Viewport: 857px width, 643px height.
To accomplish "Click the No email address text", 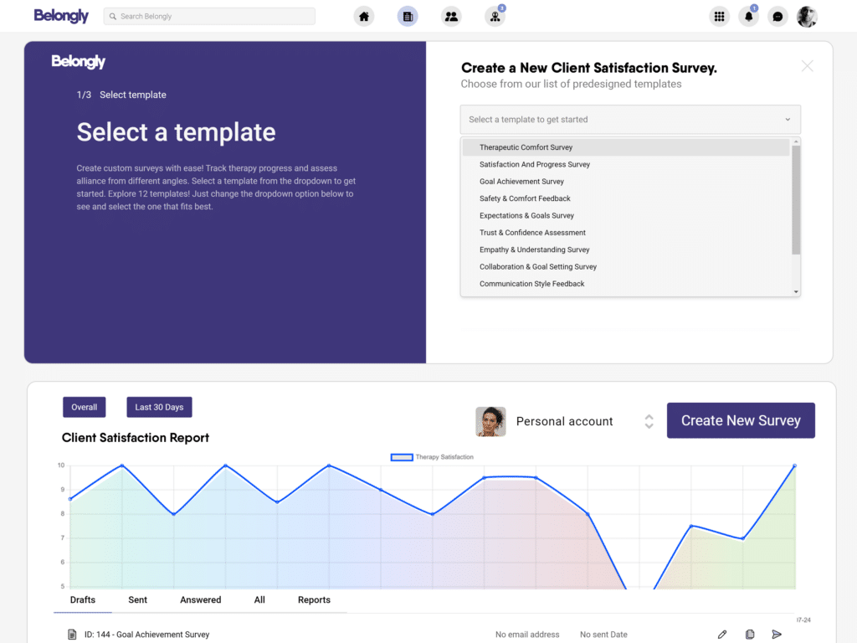I will click(527, 635).
